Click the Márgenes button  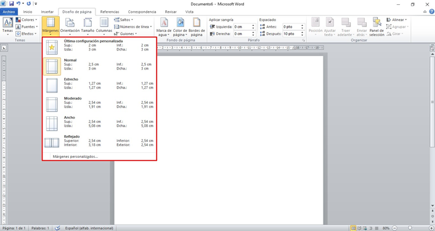coord(51,26)
